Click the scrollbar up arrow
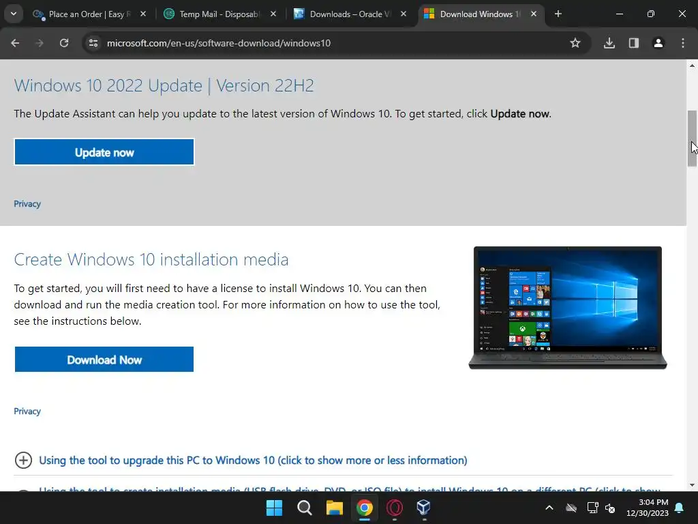The height and width of the screenshot is (524, 698). click(692, 65)
